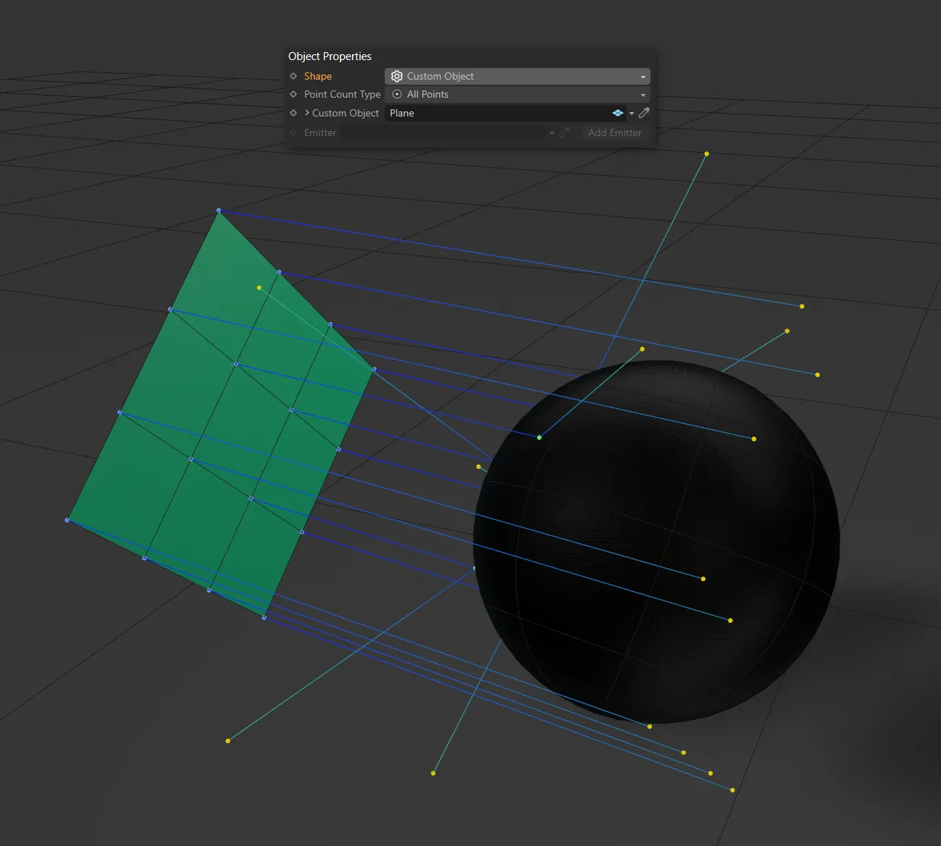Click the keyframe diamond beside Point Count Type
This screenshot has height=846, width=941.
coord(293,94)
